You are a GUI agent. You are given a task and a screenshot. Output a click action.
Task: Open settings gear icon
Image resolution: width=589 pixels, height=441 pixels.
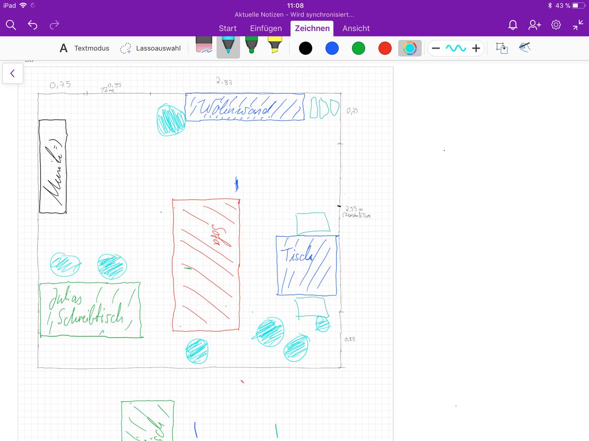point(556,25)
